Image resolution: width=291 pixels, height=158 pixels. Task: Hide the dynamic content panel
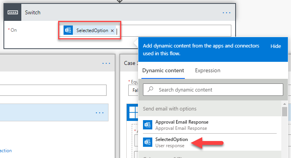click(x=276, y=46)
